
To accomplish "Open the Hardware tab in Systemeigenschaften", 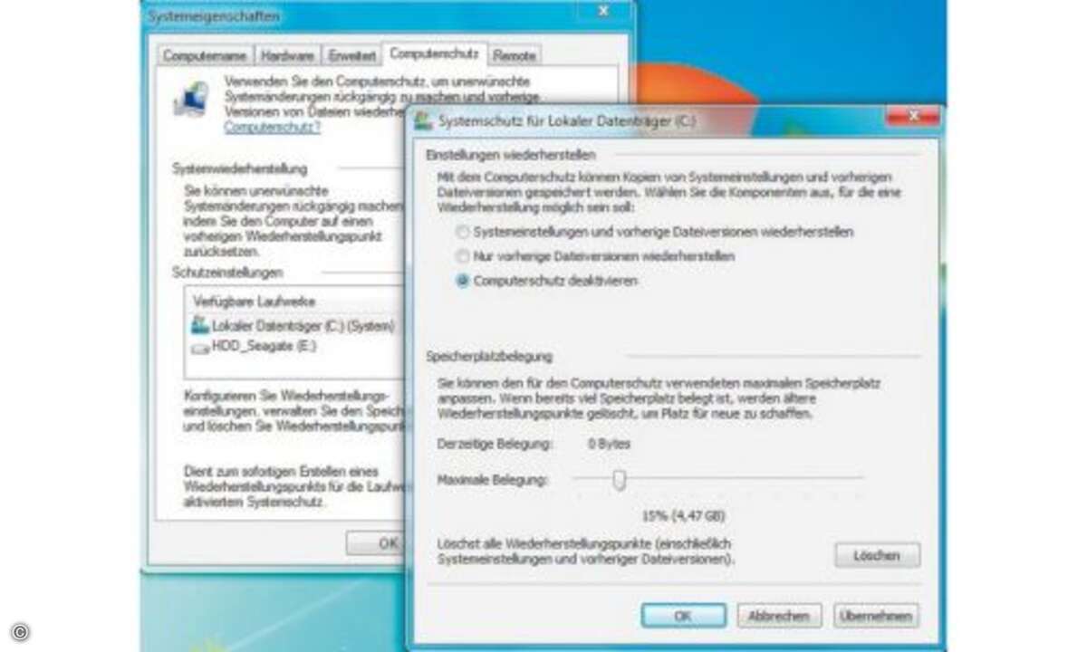I will point(287,56).
